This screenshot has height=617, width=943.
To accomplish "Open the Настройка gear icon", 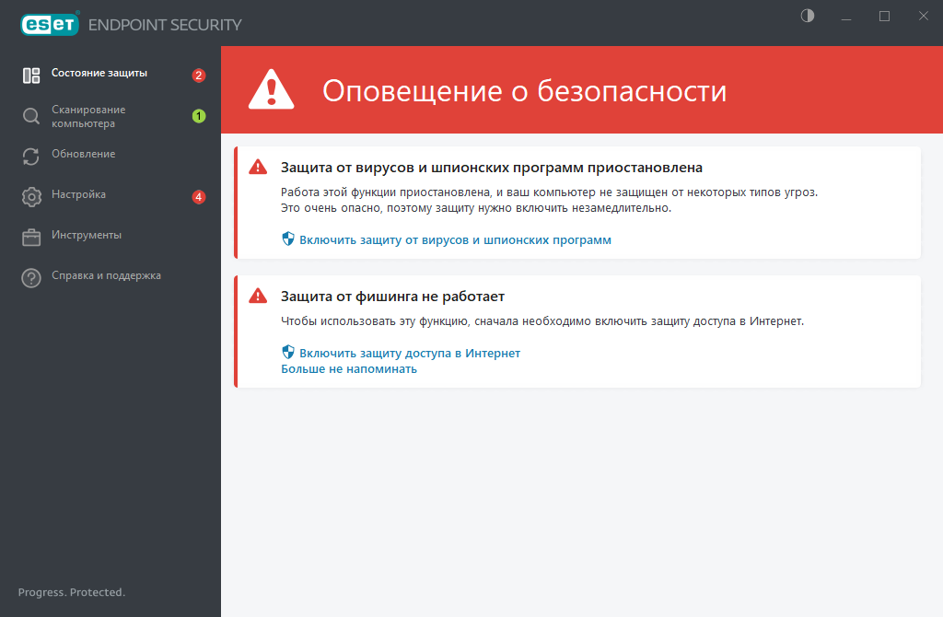I will pyautogui.click(x=30, y=194).
